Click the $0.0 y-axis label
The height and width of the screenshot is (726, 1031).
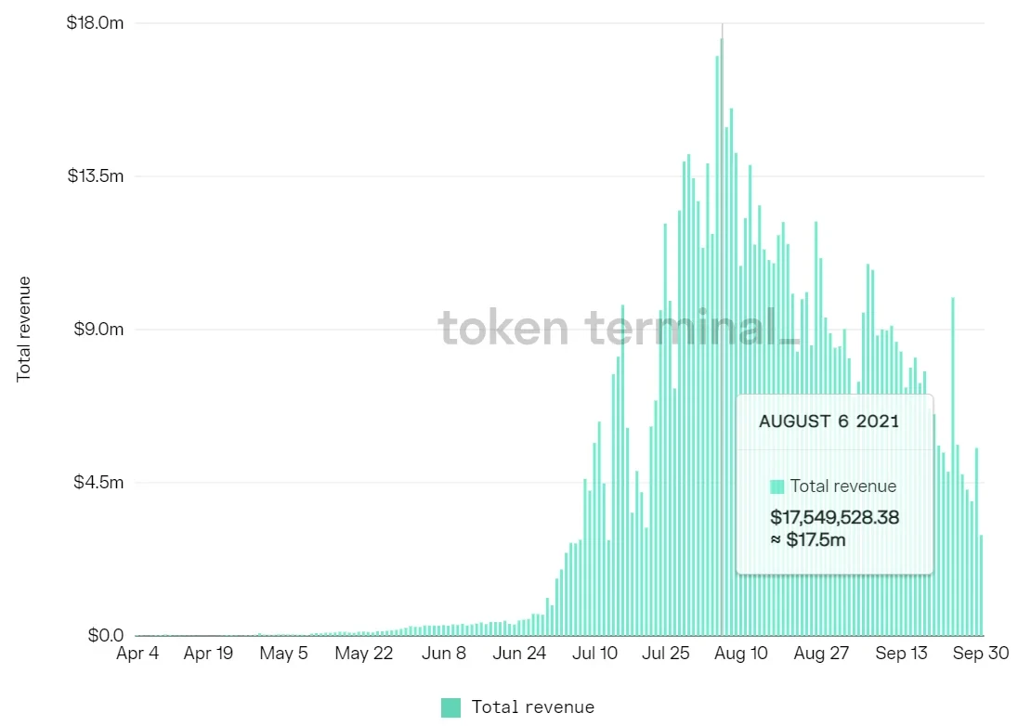tap(105, 636)
